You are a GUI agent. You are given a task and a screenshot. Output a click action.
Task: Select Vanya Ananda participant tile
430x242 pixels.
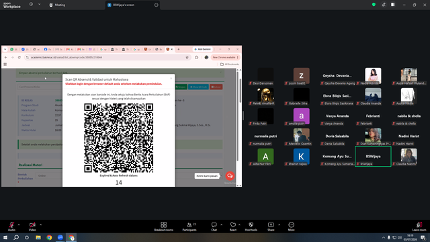(x=337, y=116)
